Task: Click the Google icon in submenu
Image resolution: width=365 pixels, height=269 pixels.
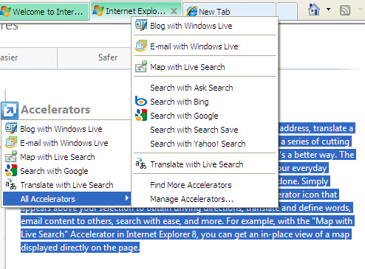Action: point(141,115)
